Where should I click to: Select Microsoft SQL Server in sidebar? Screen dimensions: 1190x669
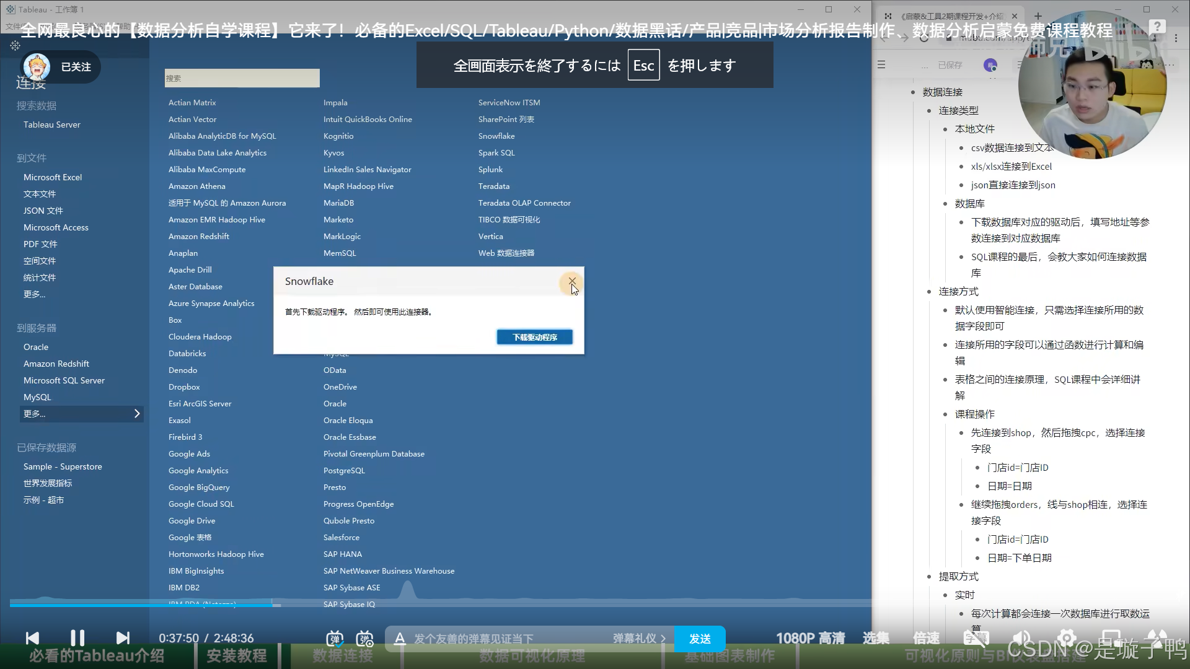(x=64, y=380)
